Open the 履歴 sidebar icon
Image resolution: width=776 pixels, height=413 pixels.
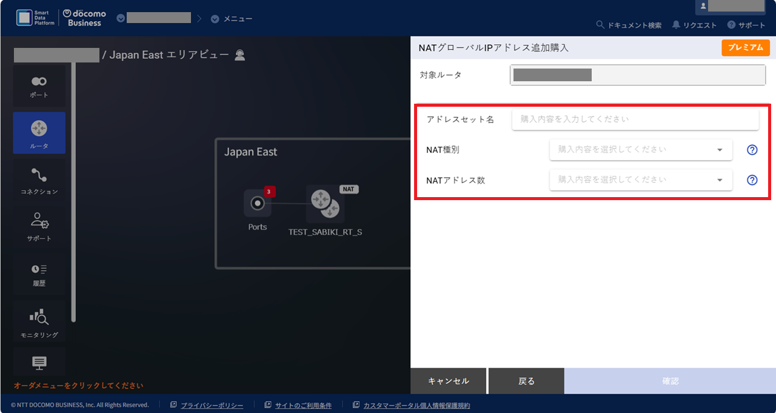pos(39,274)
